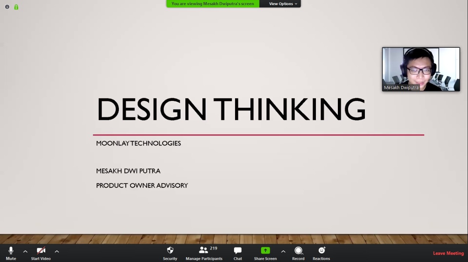Mute the microphone in Zoom

pyautogui.click(x=11, y=253)
